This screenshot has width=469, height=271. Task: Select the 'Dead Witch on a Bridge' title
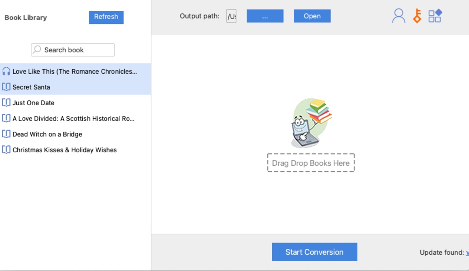(47, 134)
